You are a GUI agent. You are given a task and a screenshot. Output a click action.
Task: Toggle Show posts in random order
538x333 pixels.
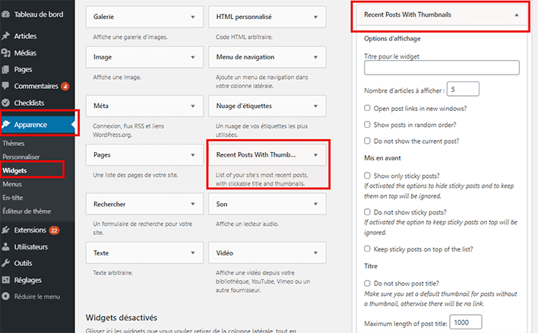(x=367, y=124)
